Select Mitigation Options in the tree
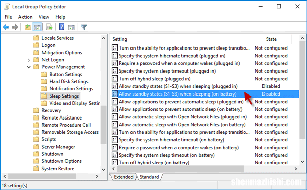This screenshot has width=307, height=190. [62, 53]
